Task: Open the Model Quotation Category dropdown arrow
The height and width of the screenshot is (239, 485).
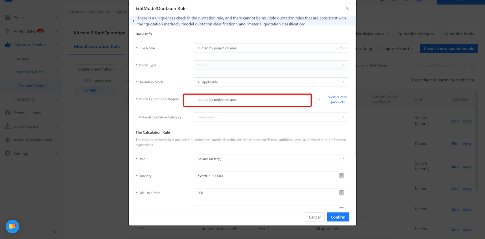Action: click(319, 99)
